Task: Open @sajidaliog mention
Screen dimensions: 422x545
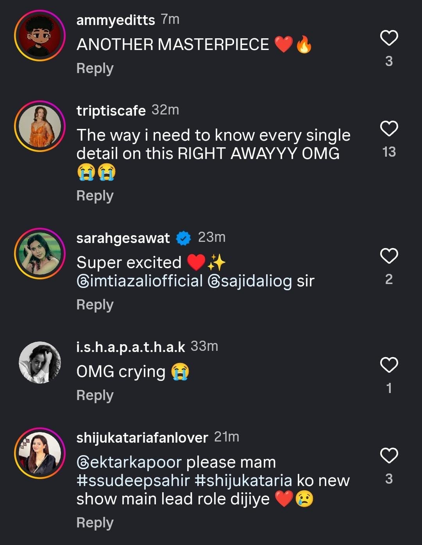Action: point(249,281)
